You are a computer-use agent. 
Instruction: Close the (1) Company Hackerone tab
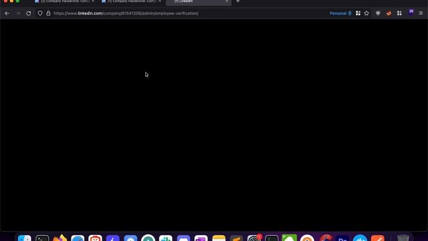tap(160, 1)
